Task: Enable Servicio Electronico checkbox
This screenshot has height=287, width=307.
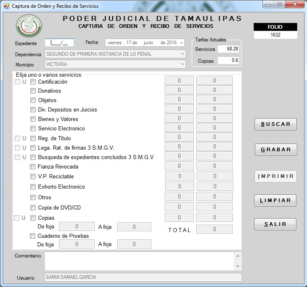Action: pos(33,128)
